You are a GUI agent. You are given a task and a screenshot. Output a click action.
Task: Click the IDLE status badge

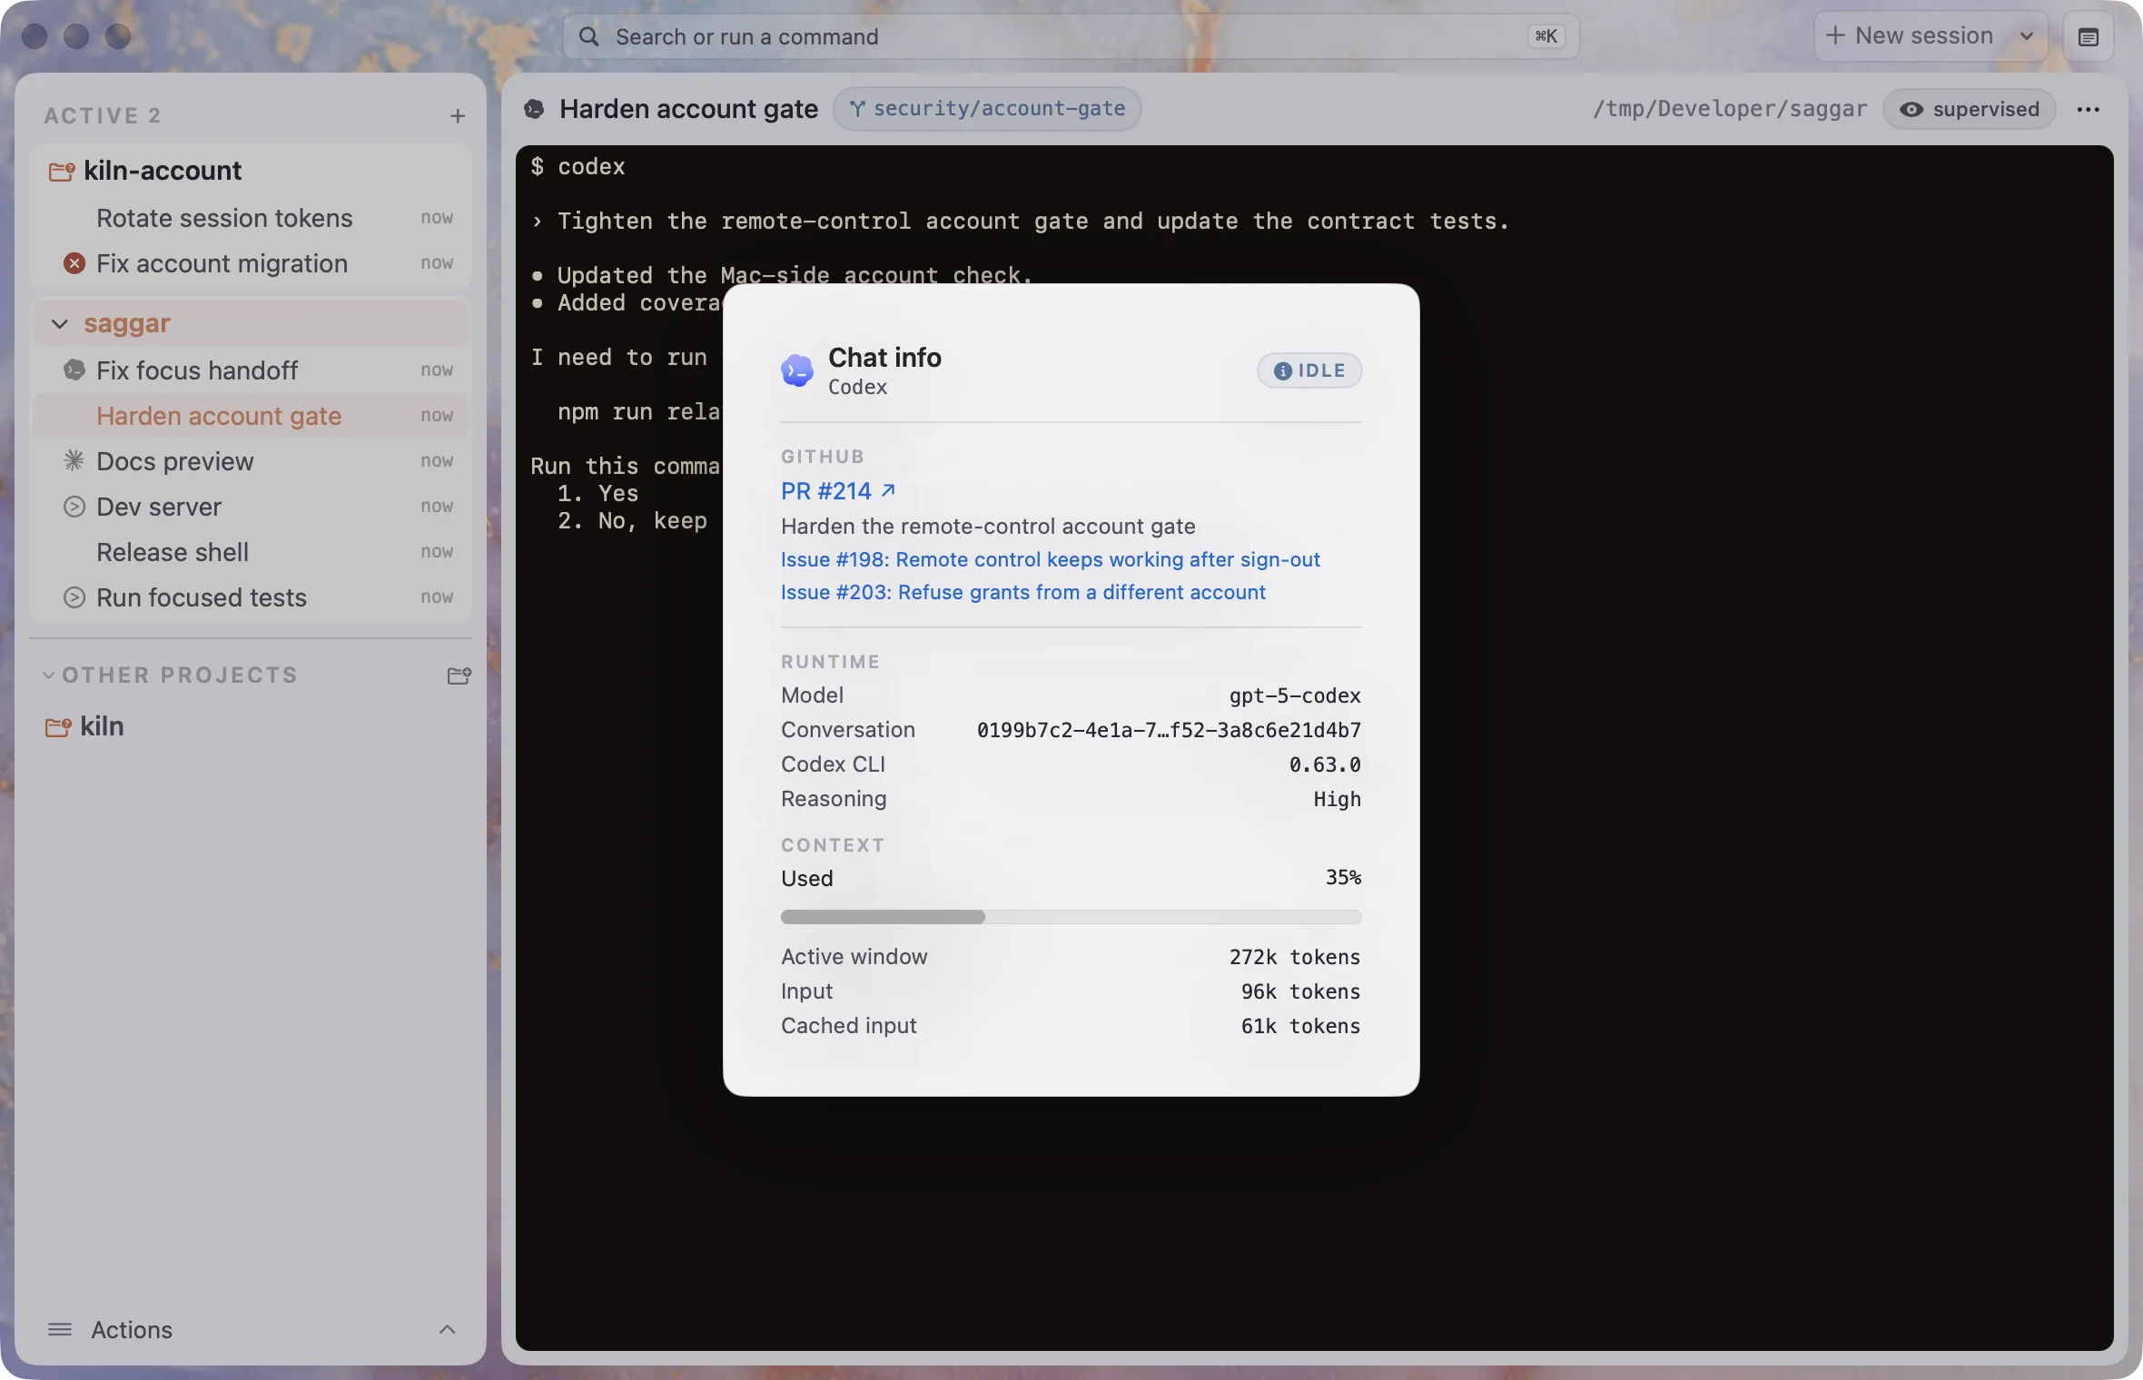coord(1309,370)
